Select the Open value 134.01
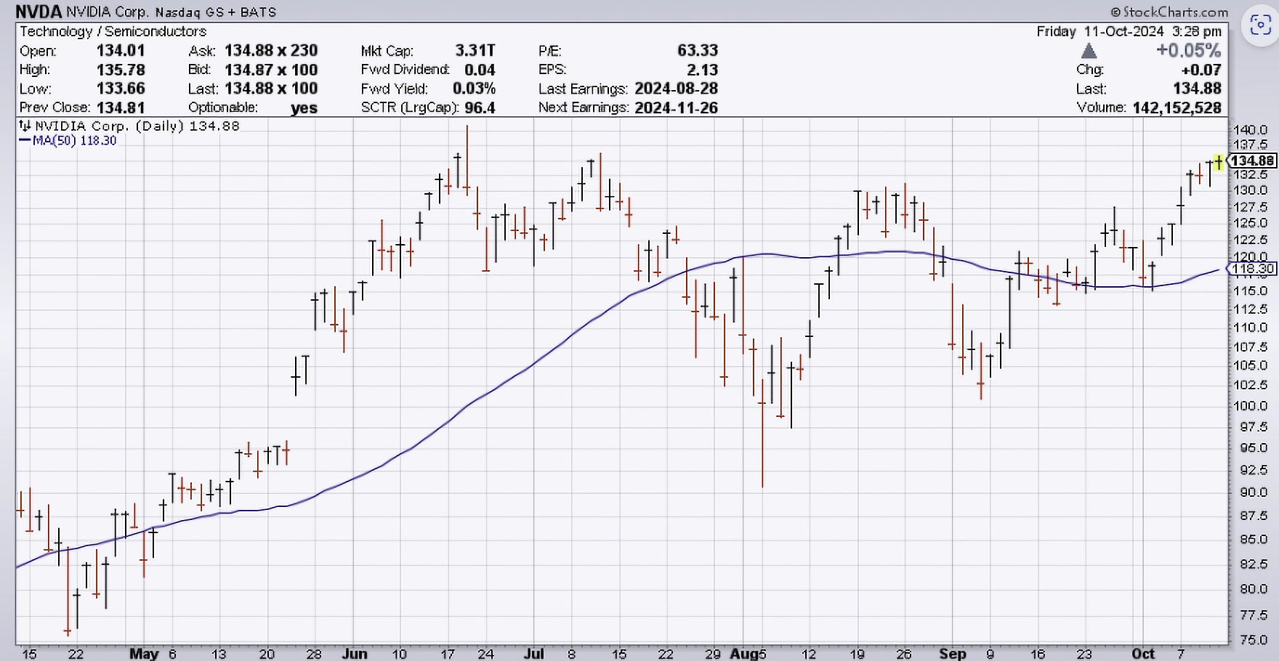This screenshot has width=1279, height=661. coord(121,51)
